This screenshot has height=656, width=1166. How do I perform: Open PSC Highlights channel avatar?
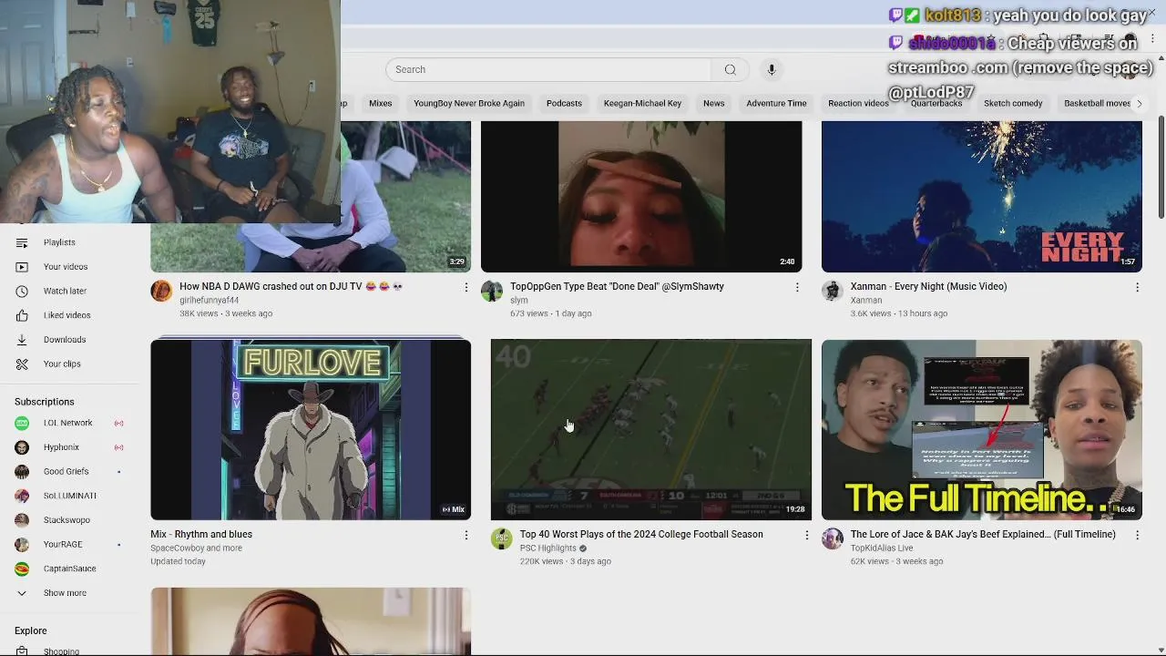tap(502, 538)
